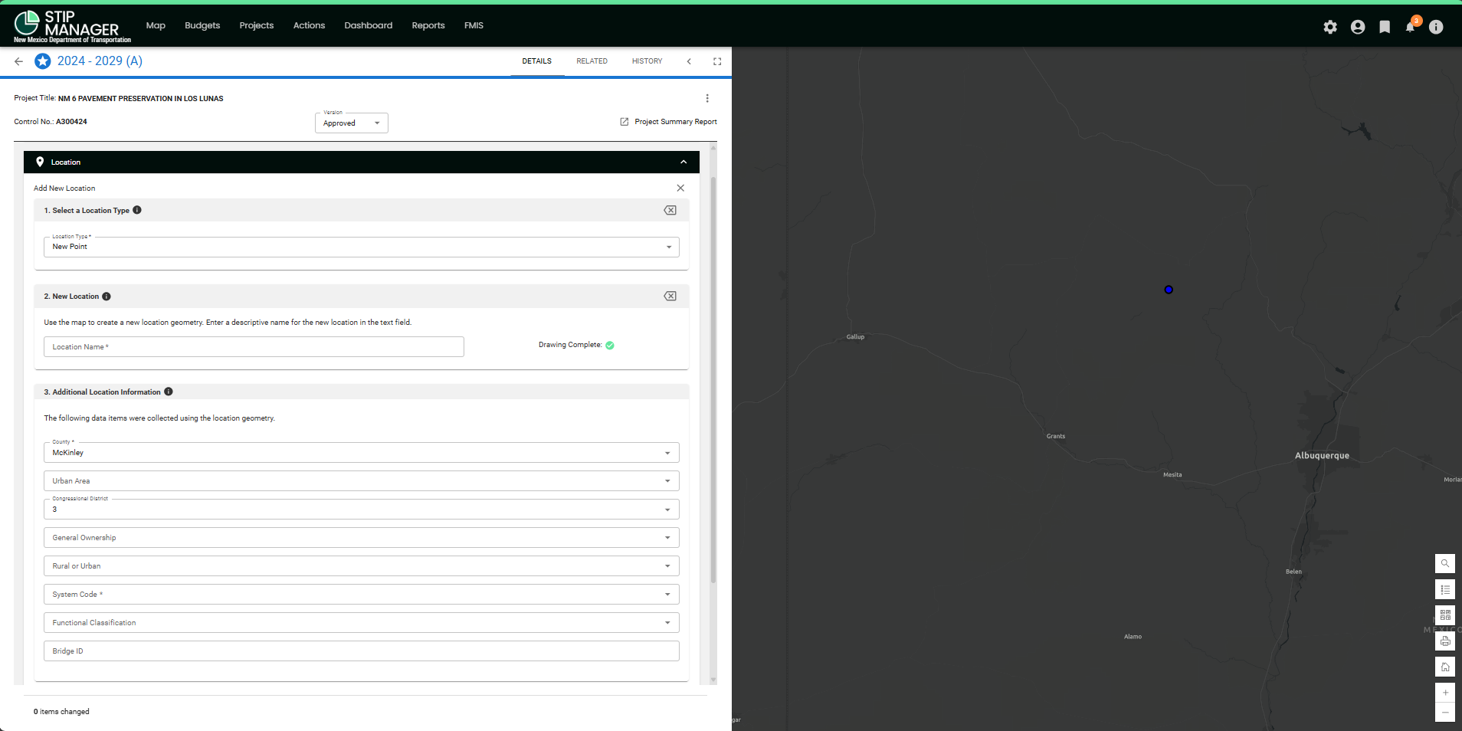Screen dimensions: 1462x731
Task: Click the Drawing Complete status checkmark
Action: coord(610,346)
